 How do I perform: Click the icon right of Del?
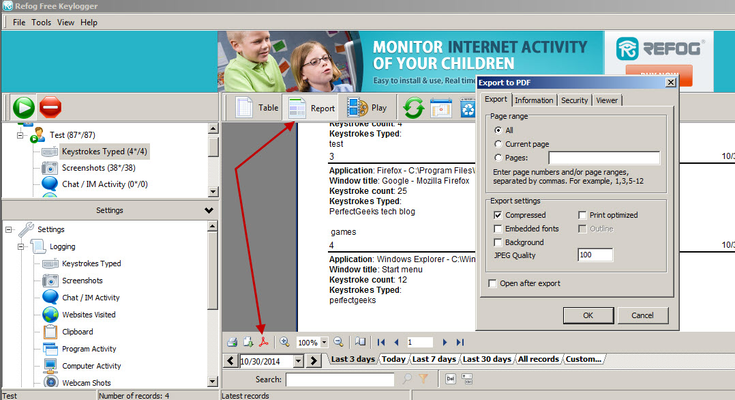[467, 379]
